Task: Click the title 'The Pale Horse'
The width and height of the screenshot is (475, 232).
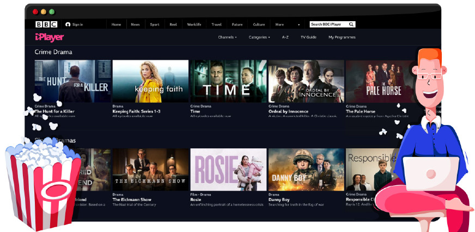Action: tap(361, 111)
